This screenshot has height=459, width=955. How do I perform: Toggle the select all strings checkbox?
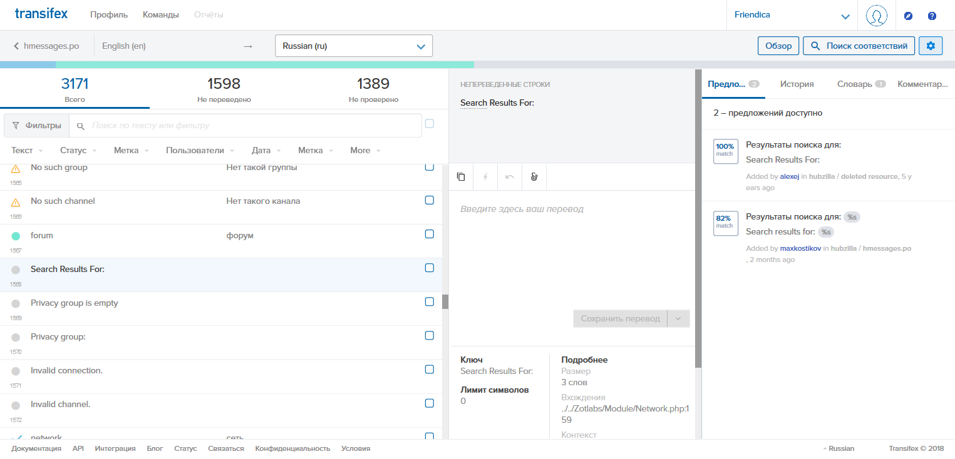coord(430,124)
